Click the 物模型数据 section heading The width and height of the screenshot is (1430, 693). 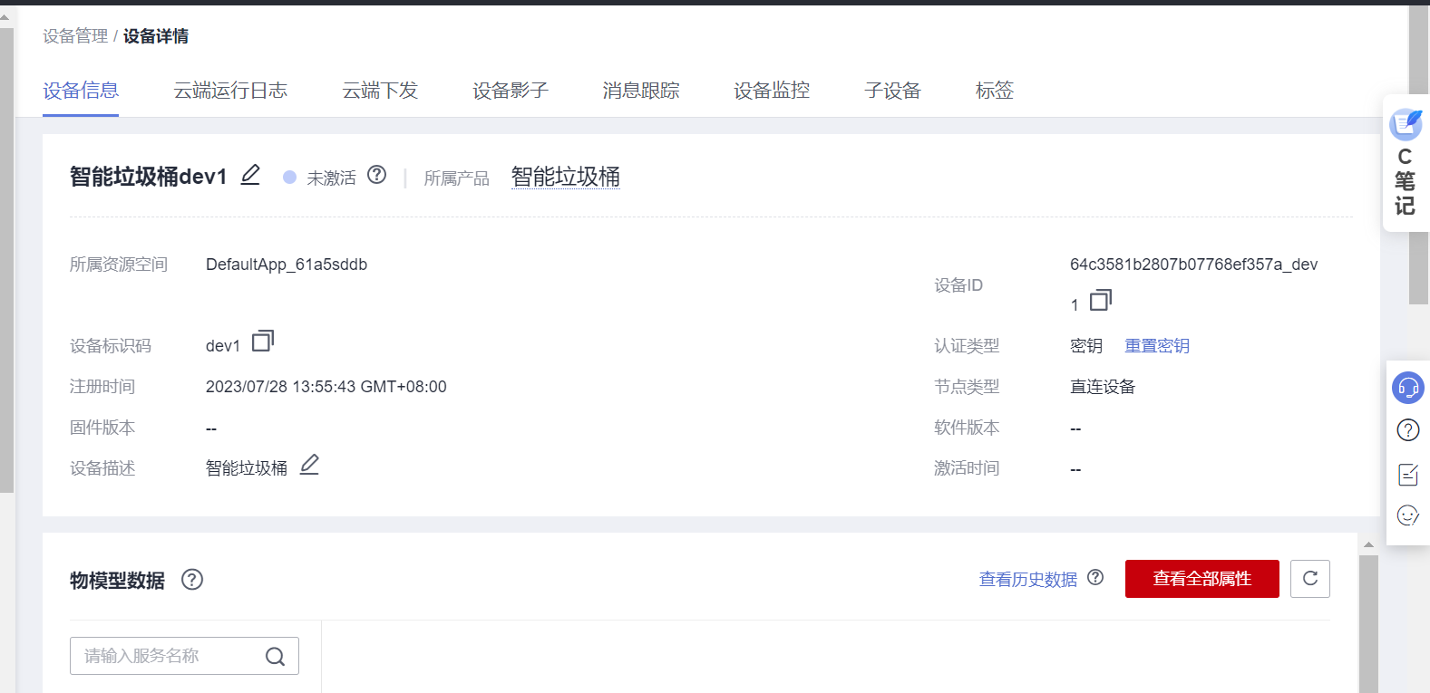[117, 581]
